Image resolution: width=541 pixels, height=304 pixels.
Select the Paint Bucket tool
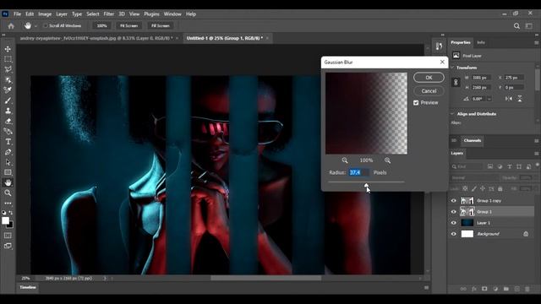coord(8,132)
